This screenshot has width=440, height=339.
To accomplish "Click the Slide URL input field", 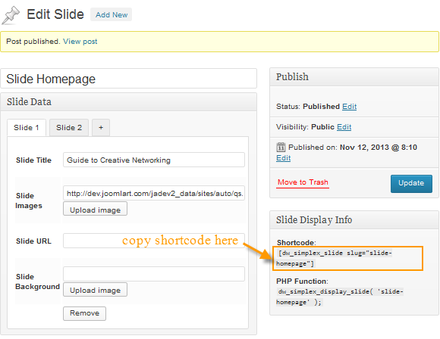I will pos(154,241).
